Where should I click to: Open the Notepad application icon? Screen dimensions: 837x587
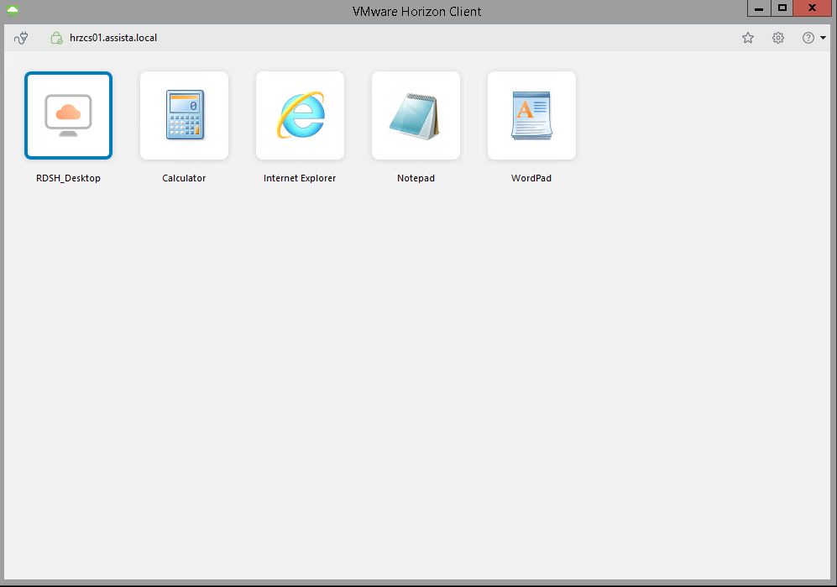tap(416, 115)
